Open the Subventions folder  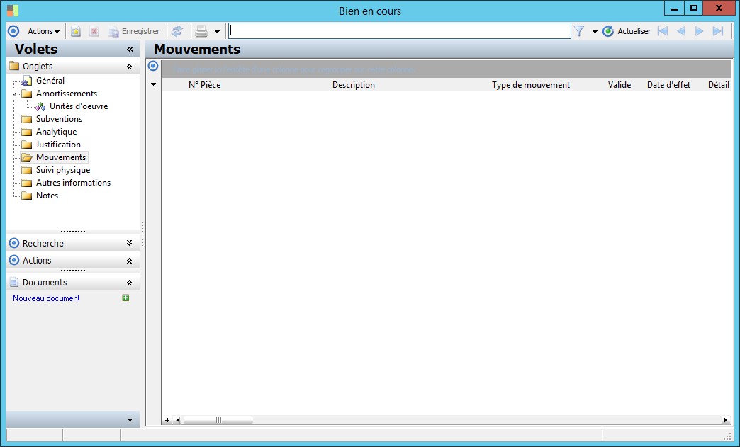(59, 119)
